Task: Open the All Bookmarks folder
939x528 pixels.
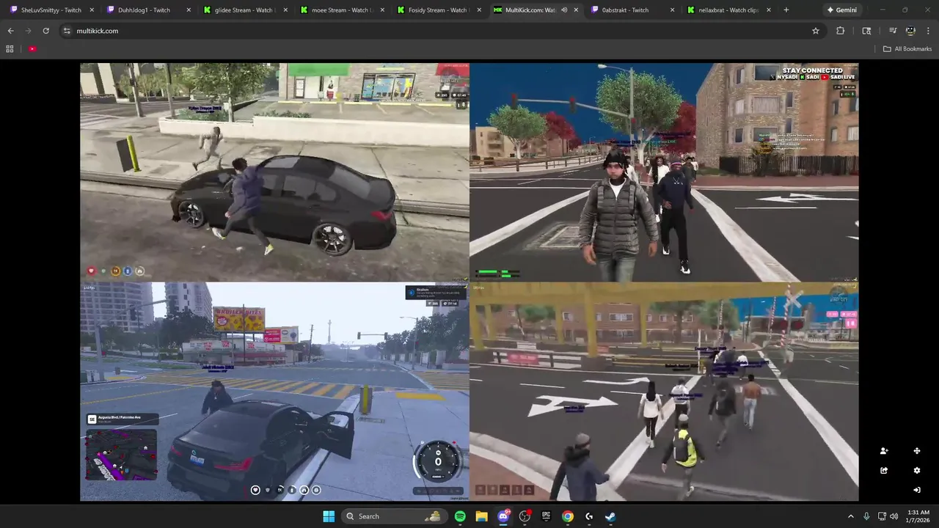Action: (907, 49)
